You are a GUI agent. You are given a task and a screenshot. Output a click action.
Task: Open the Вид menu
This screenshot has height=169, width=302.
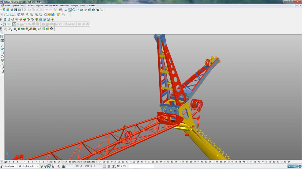23,6
